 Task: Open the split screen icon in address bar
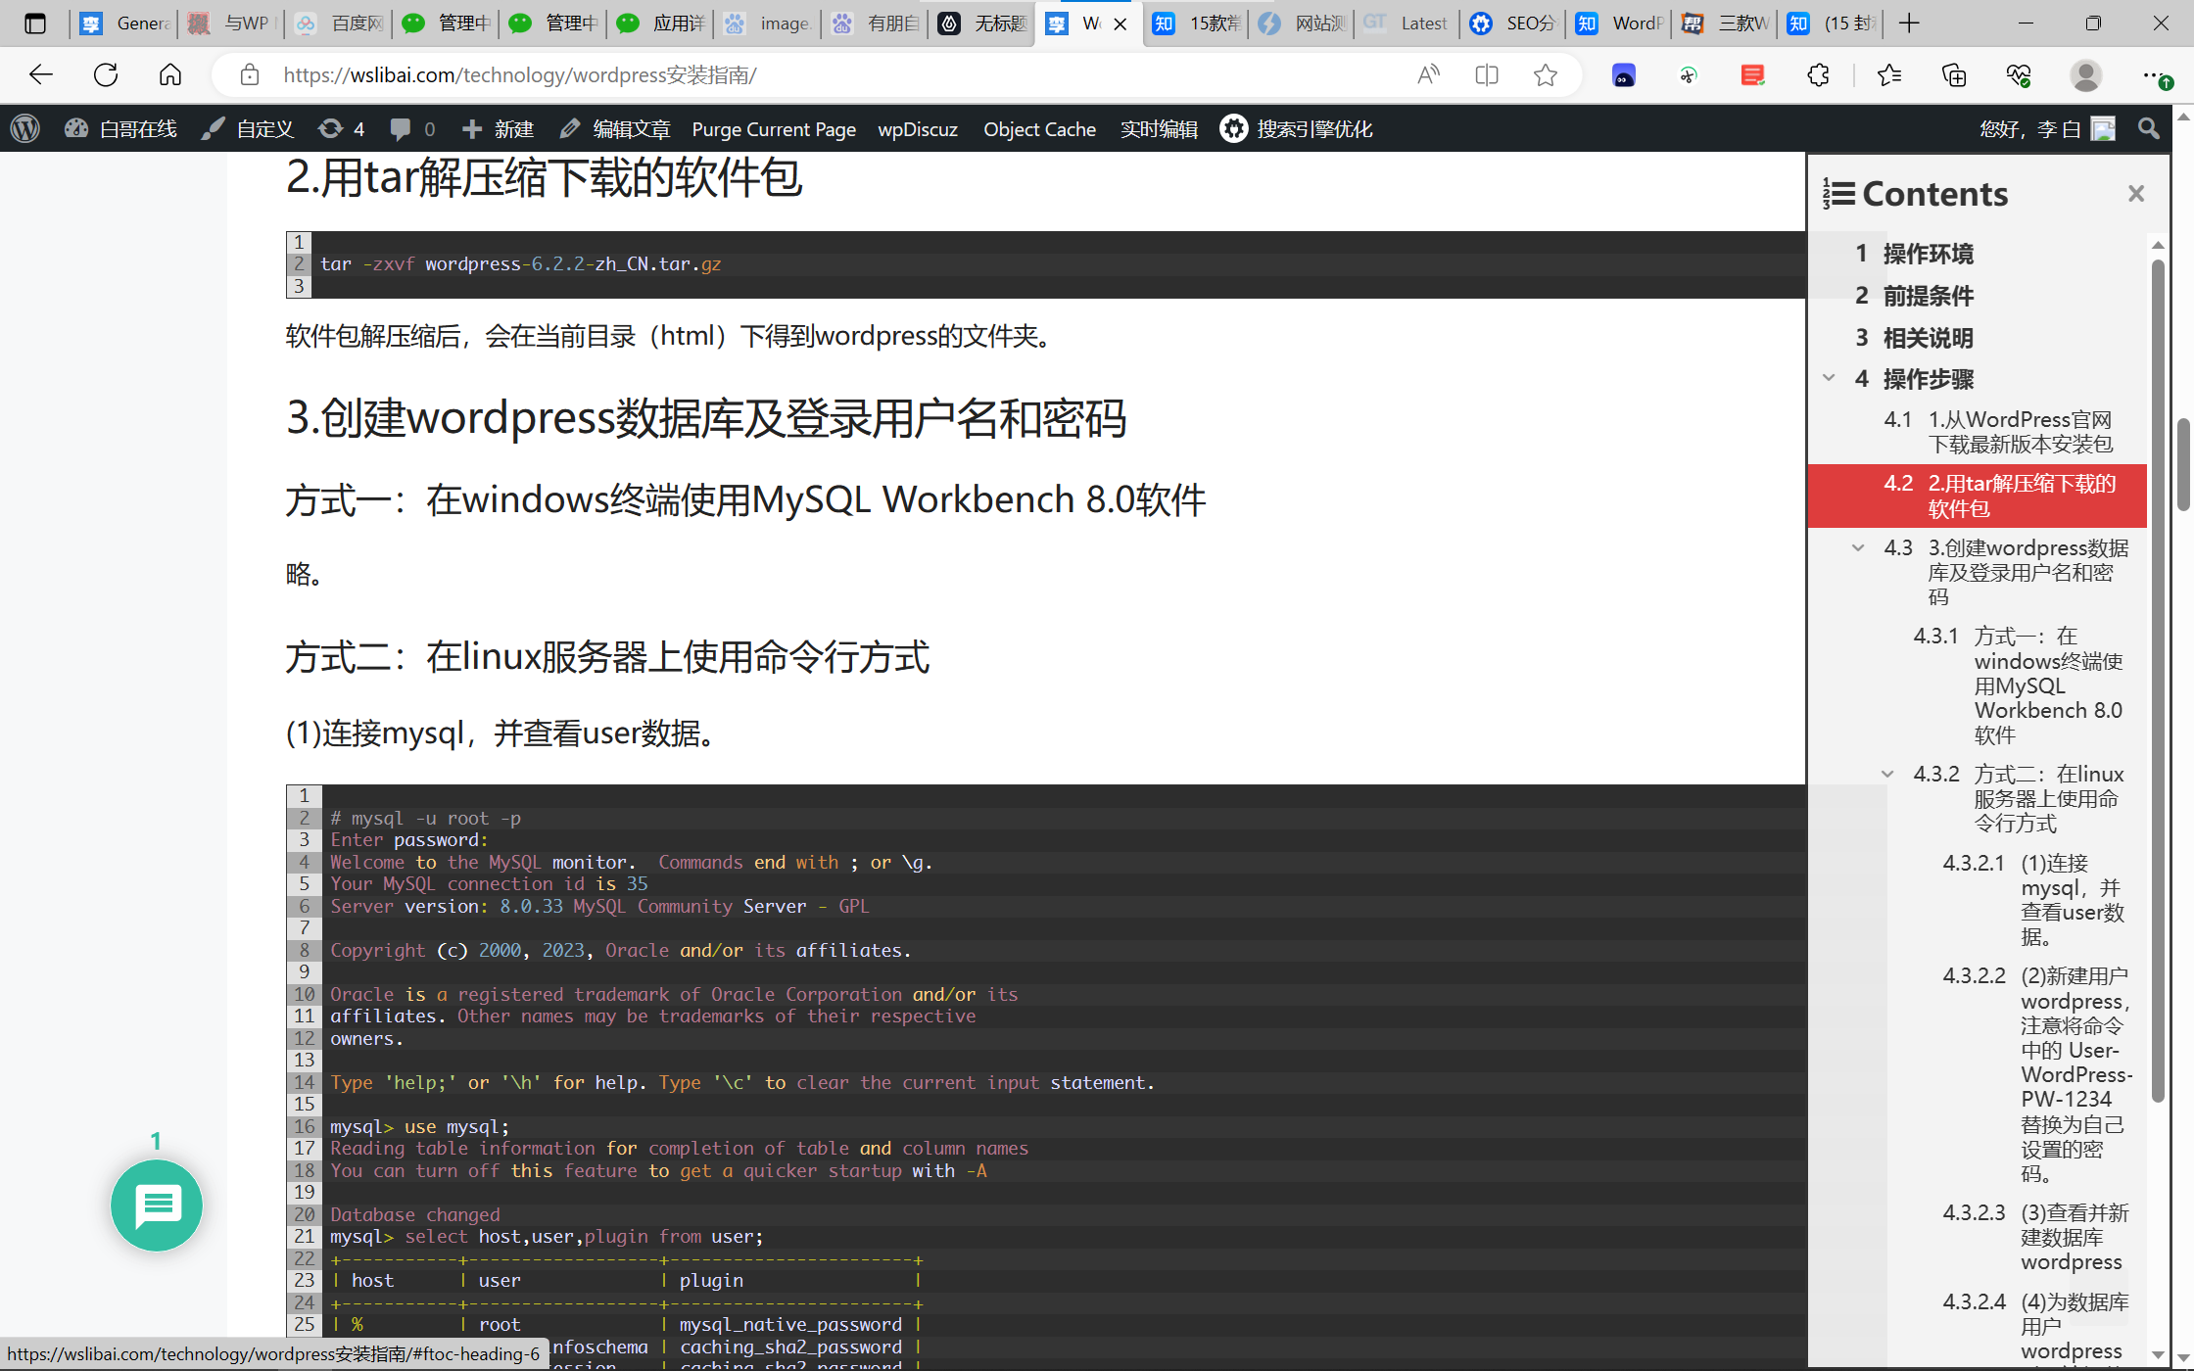(1487, 75)
